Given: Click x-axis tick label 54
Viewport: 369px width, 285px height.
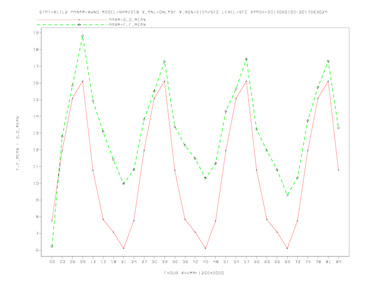Looking at the screenshot, I should [236, 262].
